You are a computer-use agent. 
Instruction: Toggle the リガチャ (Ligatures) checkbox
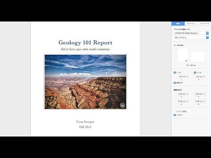click(175, 115)
